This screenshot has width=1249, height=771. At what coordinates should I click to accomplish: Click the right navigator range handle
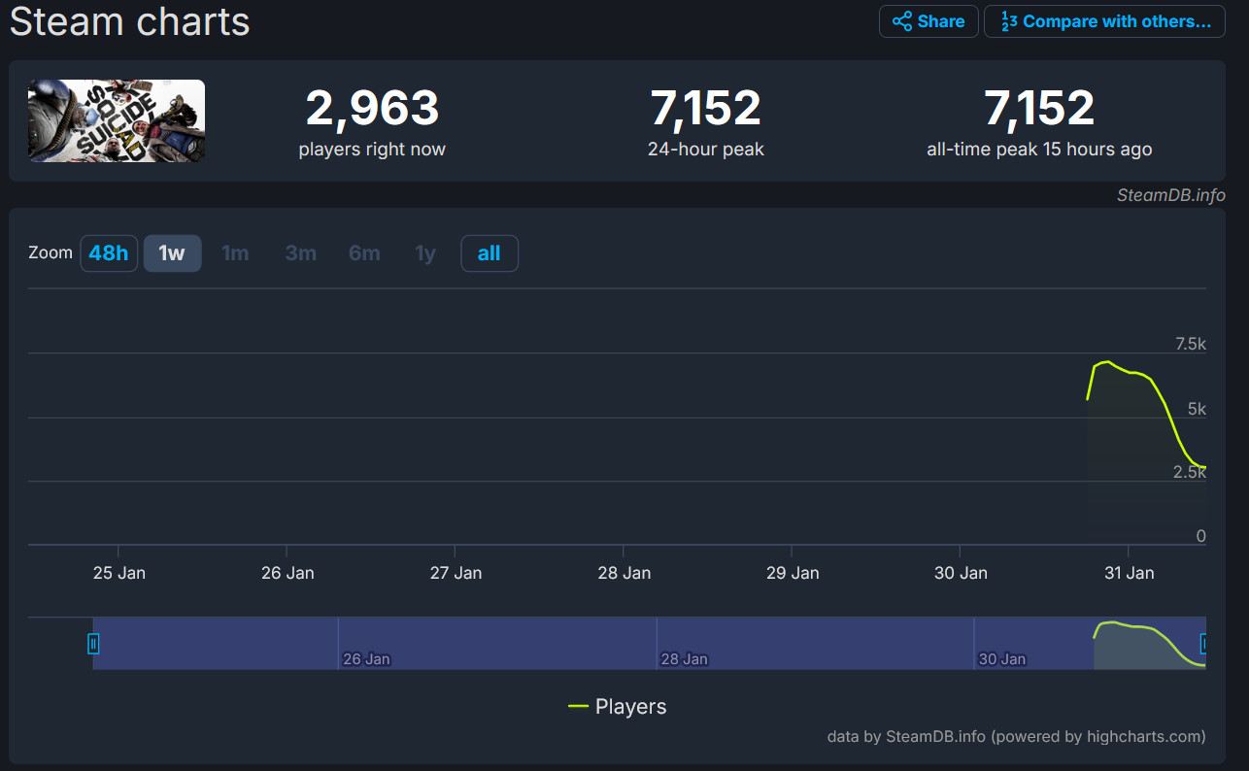click(1204, 643)
